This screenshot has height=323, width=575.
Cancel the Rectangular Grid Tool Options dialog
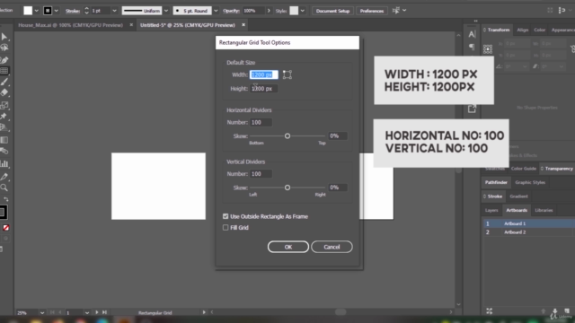coord(332,247)
